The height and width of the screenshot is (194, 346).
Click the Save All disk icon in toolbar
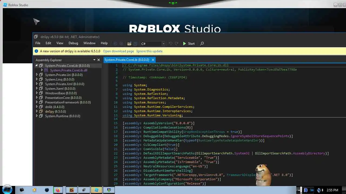135,43
